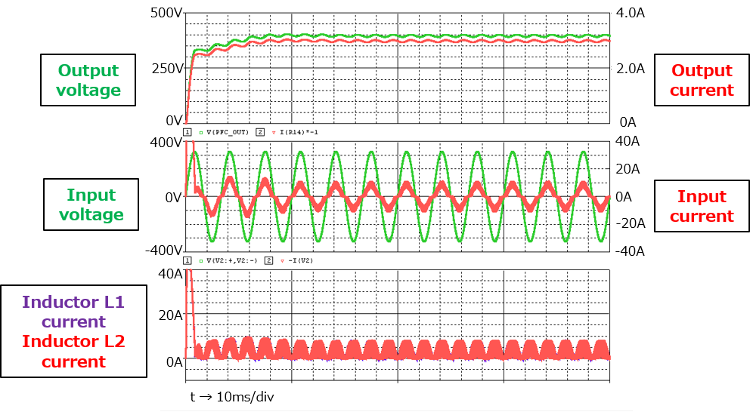The height and width of the screenshot is (412, 750).
Task: Select Y-axis box 1 under the output plot
Action: point(187,132)
